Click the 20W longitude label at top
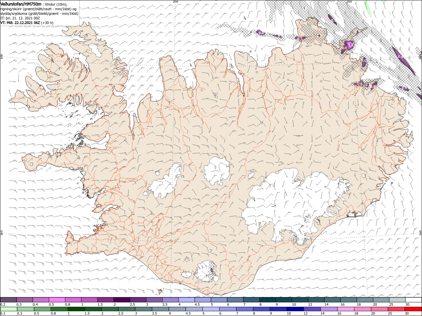The image size is (422, 316). point(176,2)
